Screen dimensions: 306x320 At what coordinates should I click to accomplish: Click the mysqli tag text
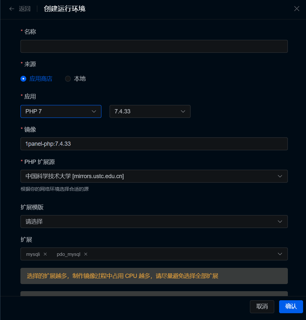(33, 254)
